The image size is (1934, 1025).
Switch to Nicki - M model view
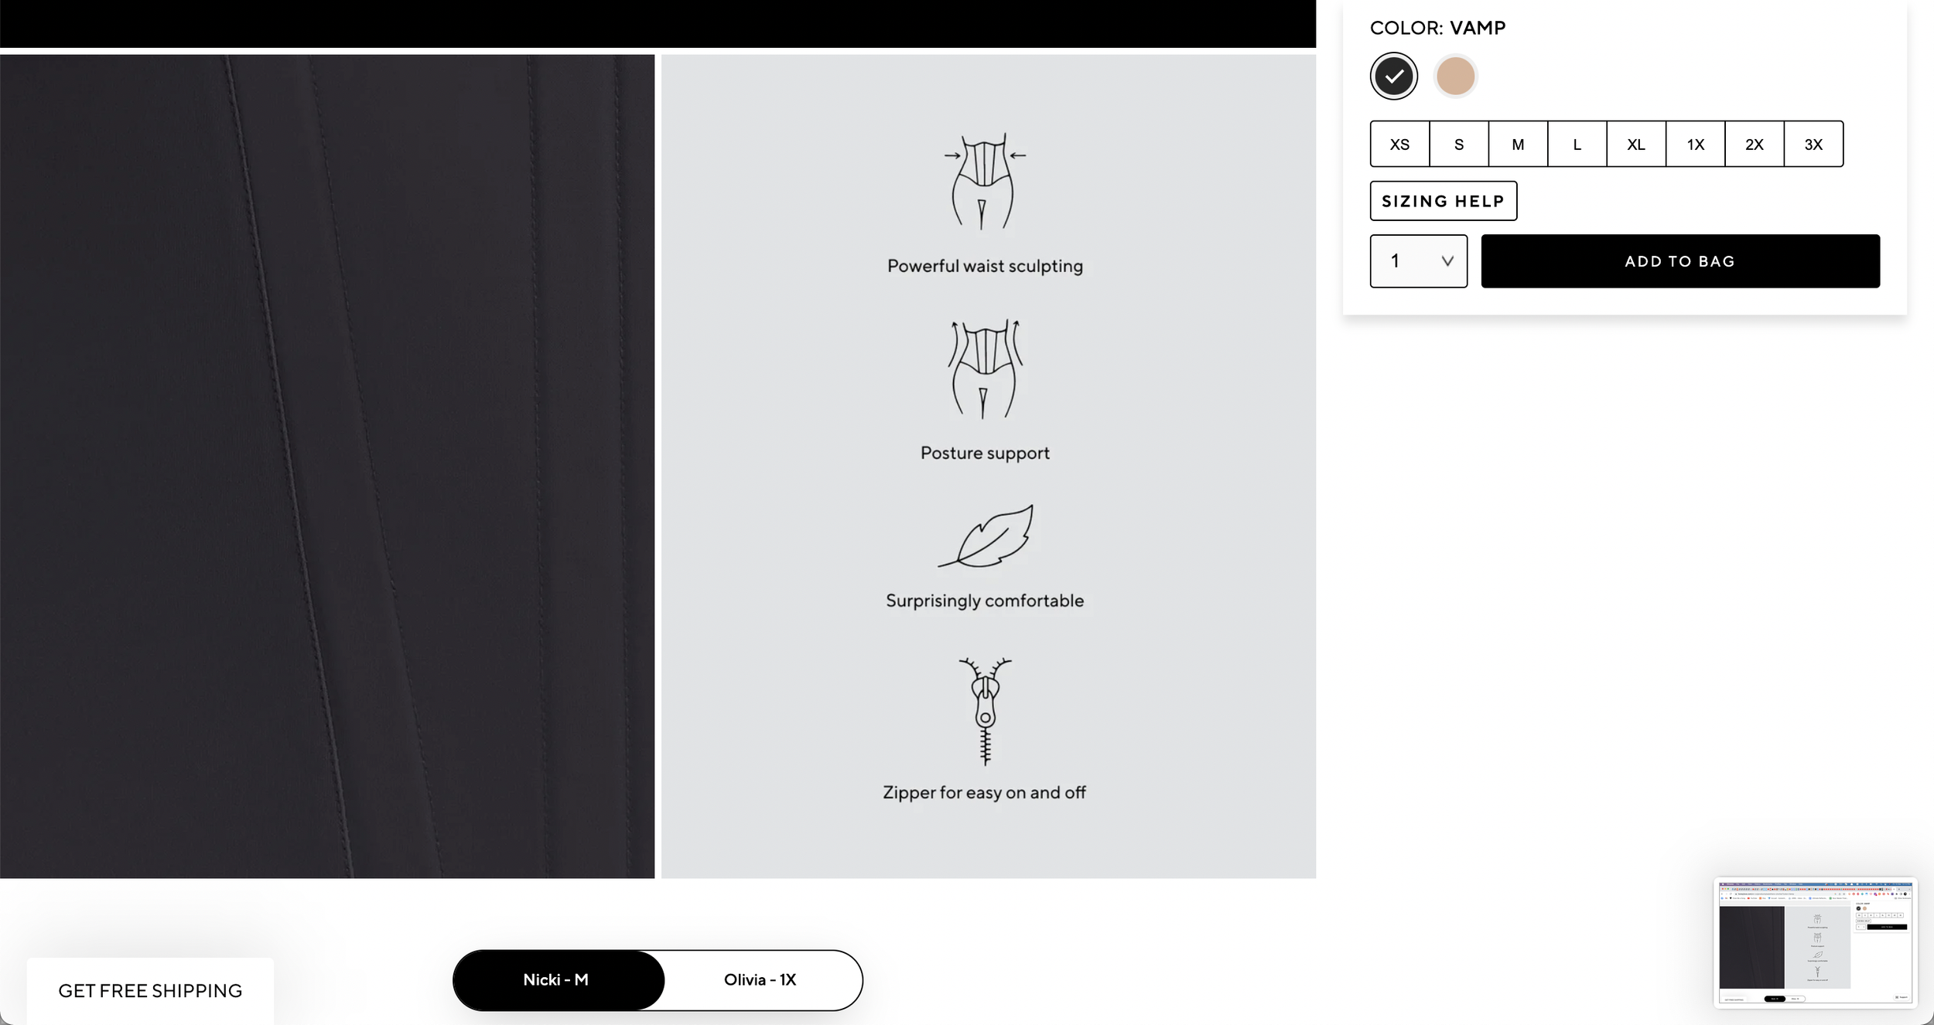tap(558, 979)
